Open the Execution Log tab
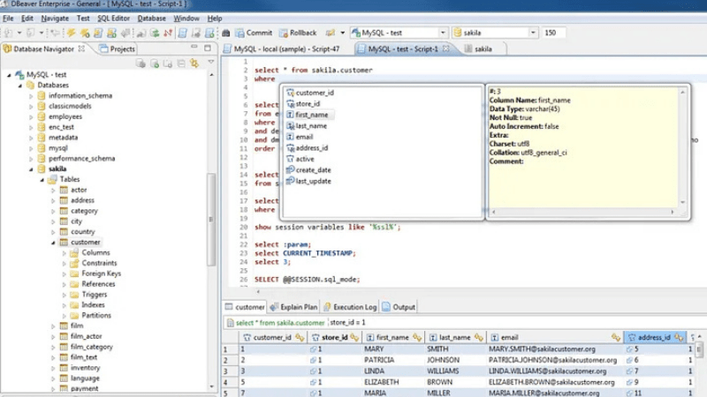Screen dimensions: 707x397 tap(350, 307)
